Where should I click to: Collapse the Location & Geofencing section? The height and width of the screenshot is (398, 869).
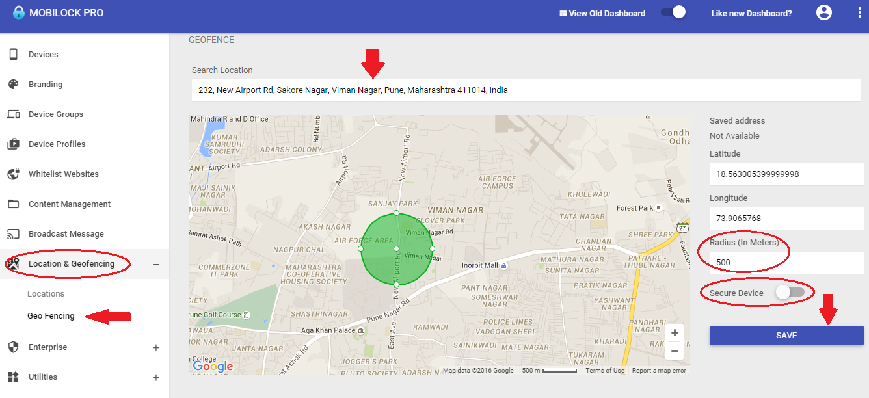[x=156, y=264]
